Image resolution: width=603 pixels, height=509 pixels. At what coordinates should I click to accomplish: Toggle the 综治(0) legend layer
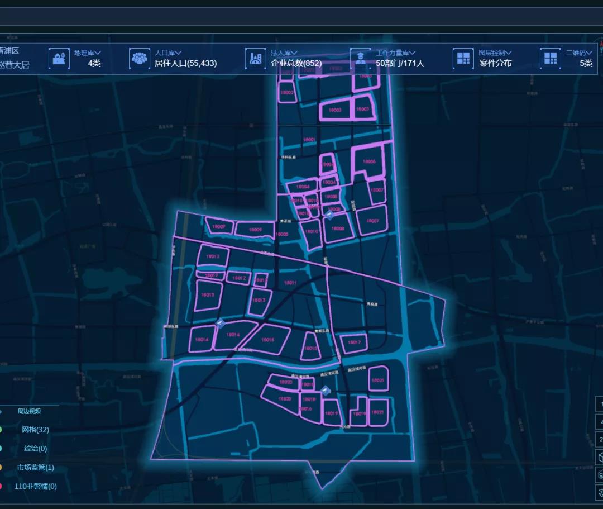pos(35,449)
